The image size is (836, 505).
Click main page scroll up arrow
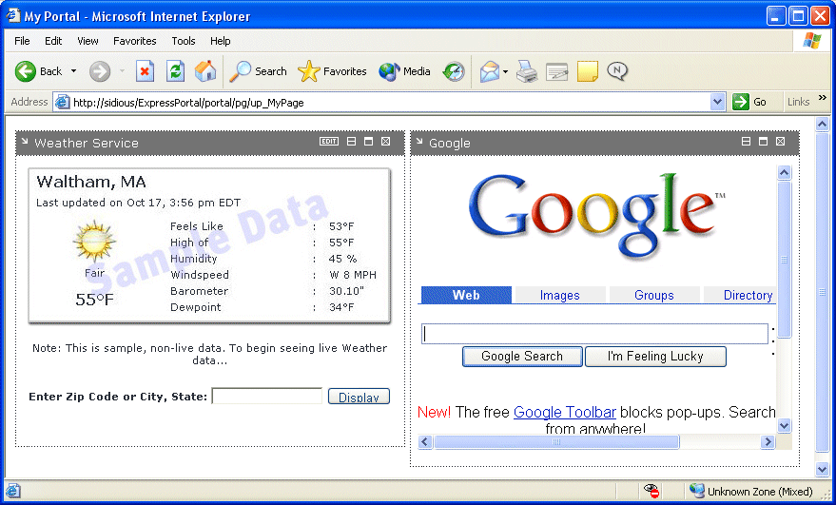click(x=822, y=125)
